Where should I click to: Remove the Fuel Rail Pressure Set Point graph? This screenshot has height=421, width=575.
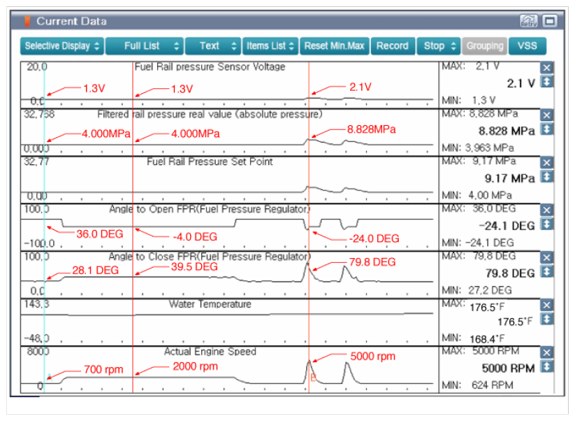[x=547, y=162]
